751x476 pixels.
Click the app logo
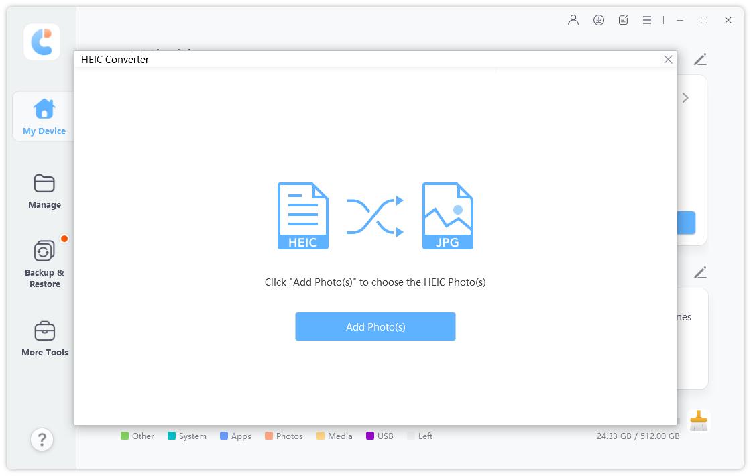tap(42, 42)
